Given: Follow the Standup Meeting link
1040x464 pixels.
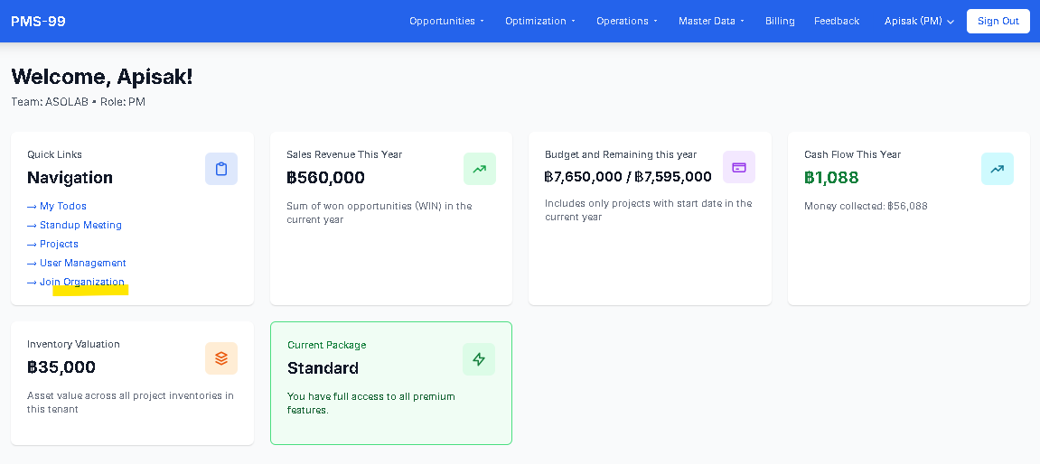Looking at the screenshot, I should point(80,225).
